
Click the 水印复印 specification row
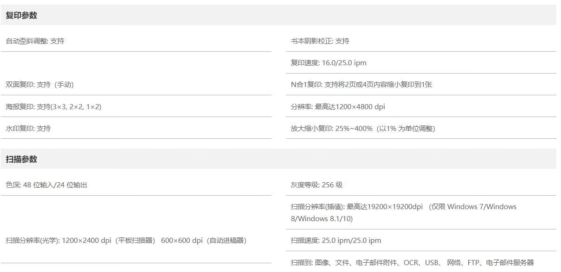coord(28,128)
